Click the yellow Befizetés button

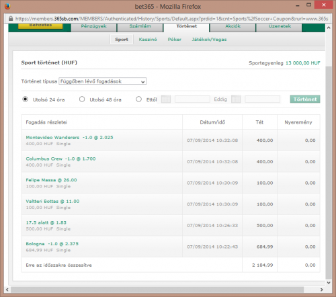click(40, 26)
